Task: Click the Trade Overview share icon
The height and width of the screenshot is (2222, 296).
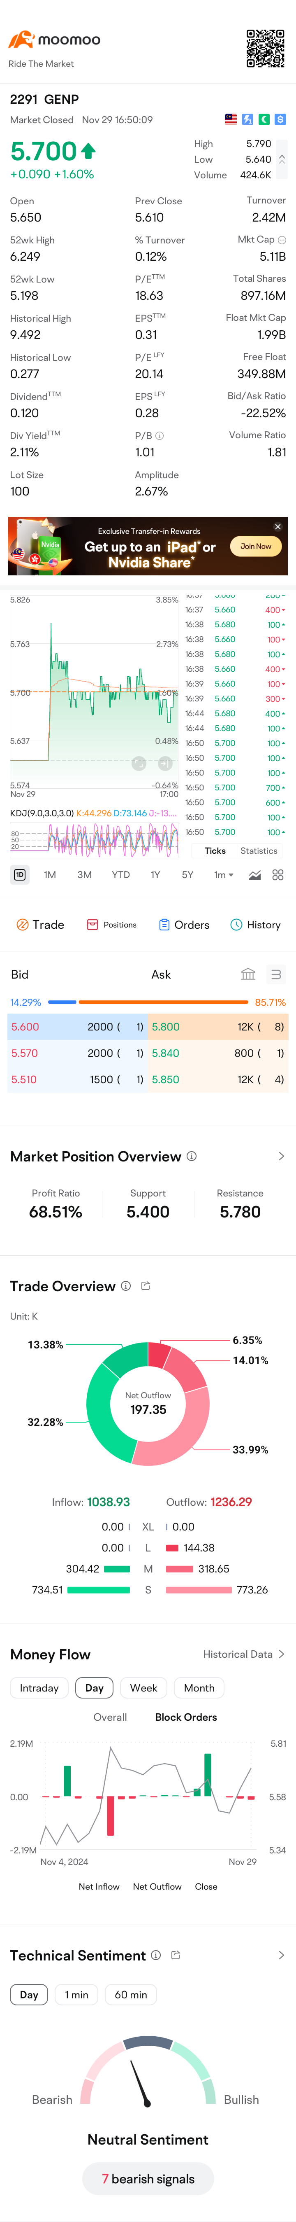Action: click(x=146, y=1286)
